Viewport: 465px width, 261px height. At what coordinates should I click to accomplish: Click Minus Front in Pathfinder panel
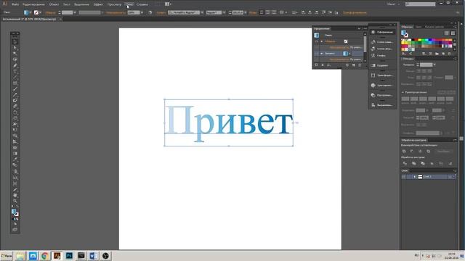coord(412,152)
